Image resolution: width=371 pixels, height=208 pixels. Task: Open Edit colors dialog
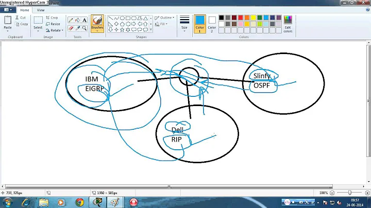[288, 24]
